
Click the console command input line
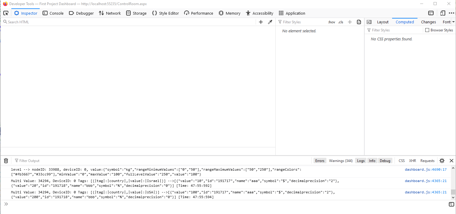227,204
